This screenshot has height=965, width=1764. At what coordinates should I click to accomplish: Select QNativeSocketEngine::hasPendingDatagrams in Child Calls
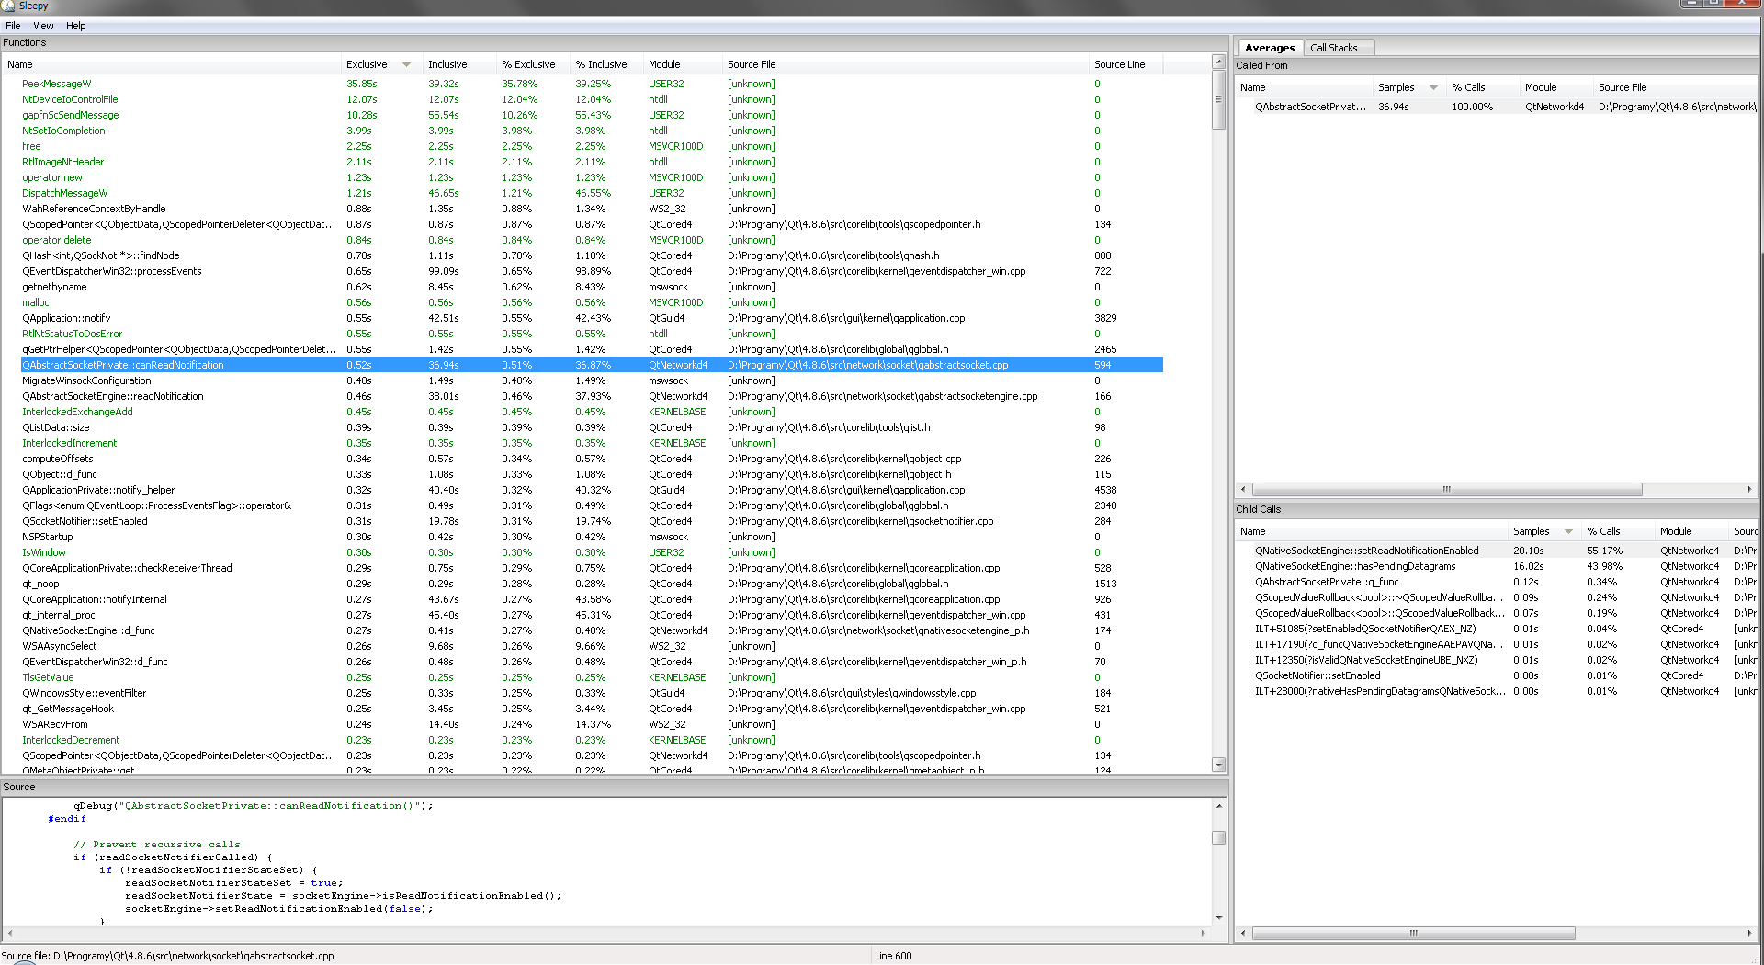pyautogui.click(x=1355, y=566)
